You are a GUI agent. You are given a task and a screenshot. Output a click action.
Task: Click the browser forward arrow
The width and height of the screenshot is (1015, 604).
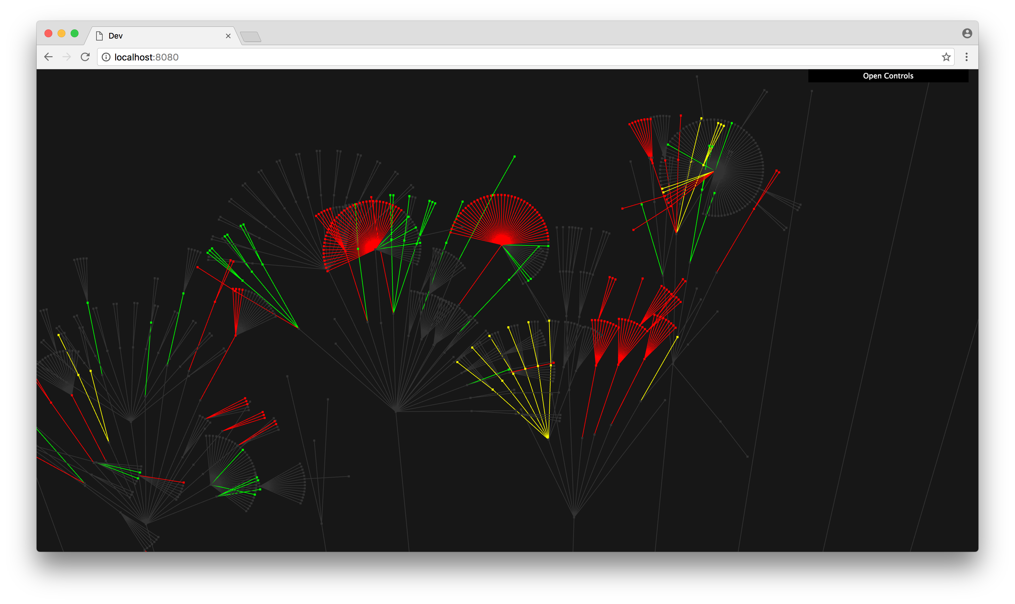pos(67,57)
